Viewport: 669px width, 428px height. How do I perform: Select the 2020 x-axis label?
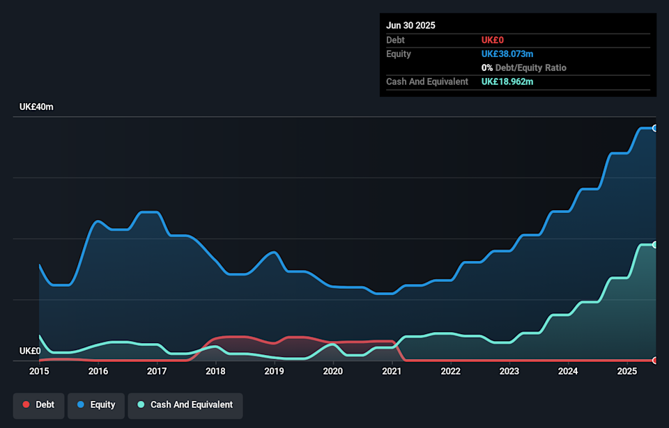pos(333,372)
